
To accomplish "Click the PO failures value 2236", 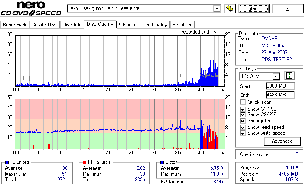I will point(218,182).
